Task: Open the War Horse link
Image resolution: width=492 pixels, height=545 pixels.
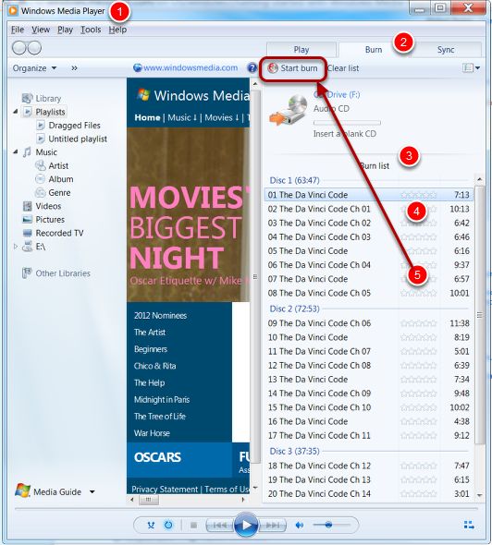Action: pyautogui.click(x=152, y=433)
